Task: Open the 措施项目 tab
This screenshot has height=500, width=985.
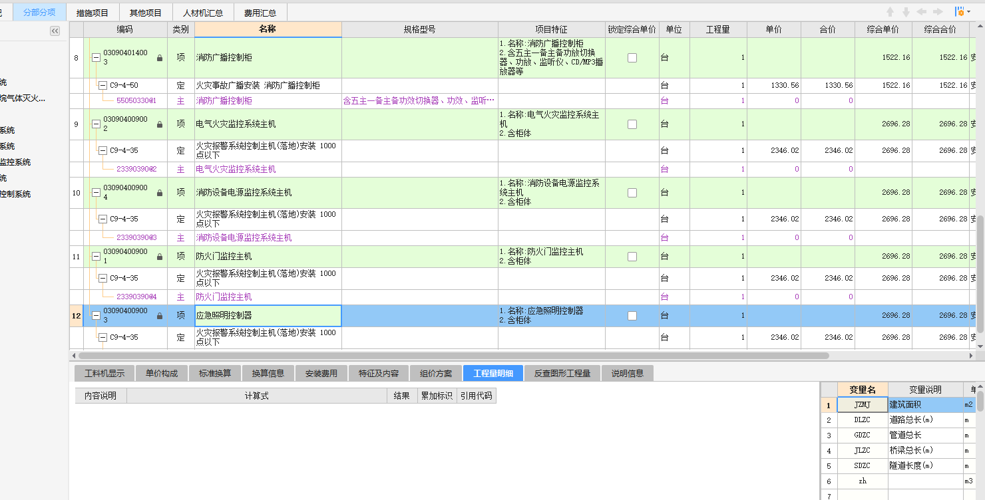Action: tap(93, 13)
